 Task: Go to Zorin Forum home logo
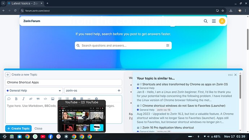coord(32,21)
